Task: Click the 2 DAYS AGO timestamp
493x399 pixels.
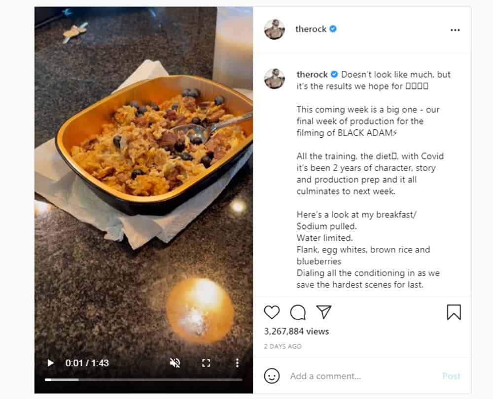Action: [282, 346]
